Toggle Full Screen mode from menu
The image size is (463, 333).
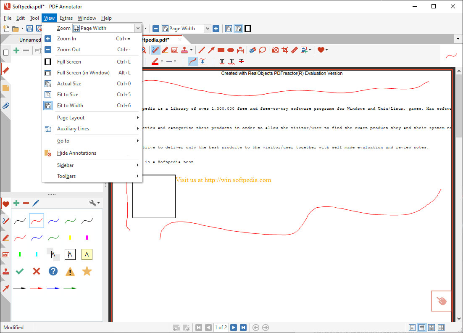69,62
